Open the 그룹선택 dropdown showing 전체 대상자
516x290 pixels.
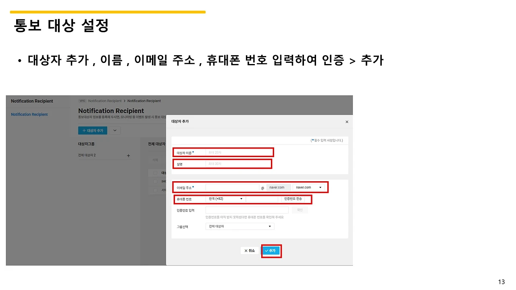pos(240,226)
